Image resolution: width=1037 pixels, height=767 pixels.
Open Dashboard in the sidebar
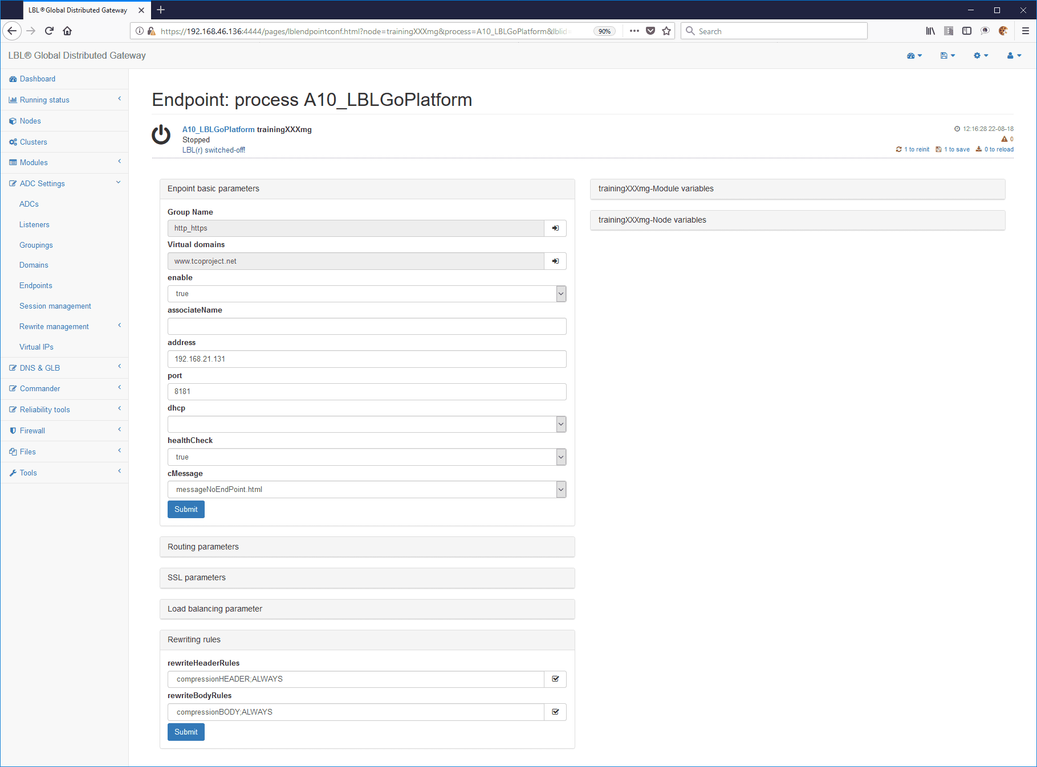(64, 79)
